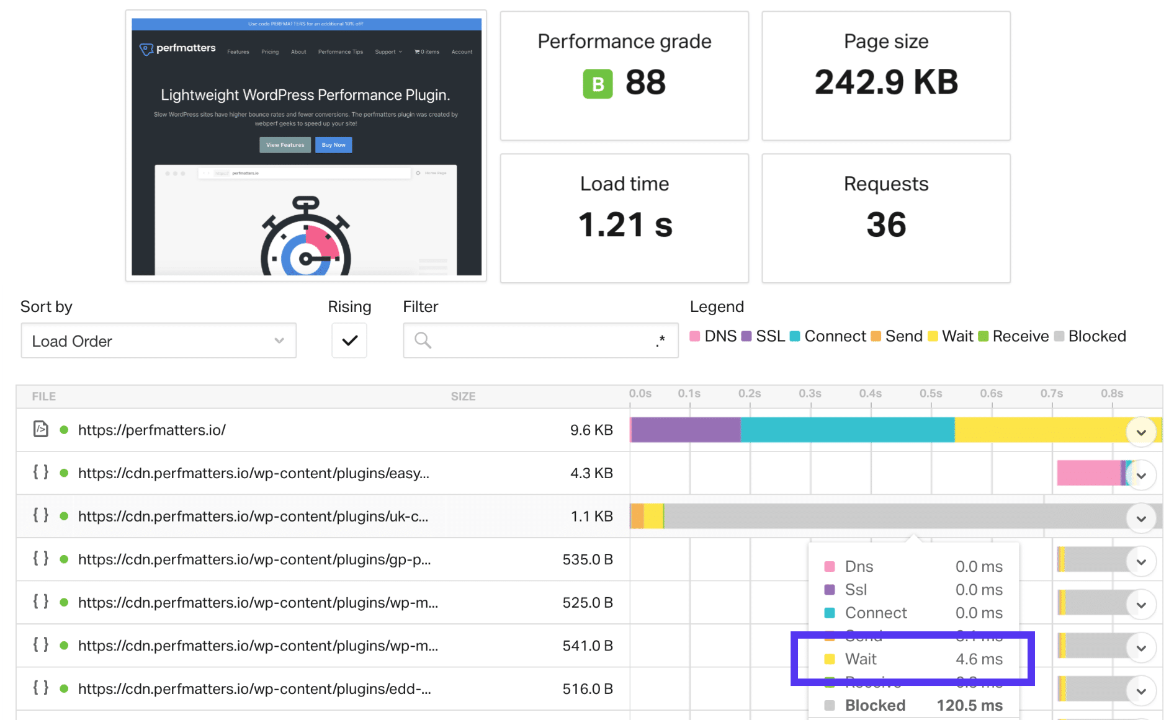
Task: Click the HTML document icon beside perfmatters.io
Action: point(40,429)
